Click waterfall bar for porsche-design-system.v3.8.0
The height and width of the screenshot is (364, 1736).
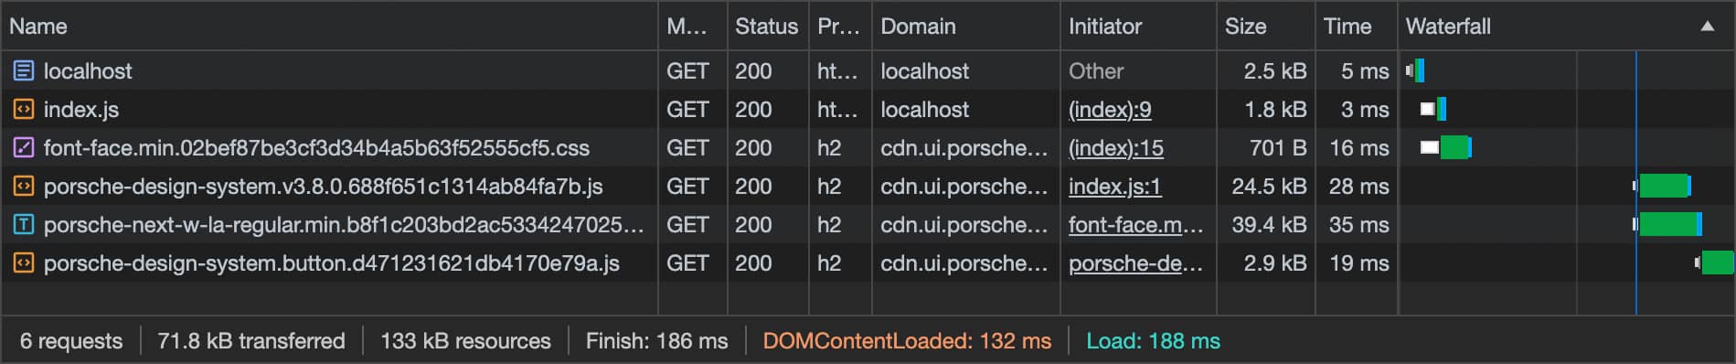[x=1662, y=186]
